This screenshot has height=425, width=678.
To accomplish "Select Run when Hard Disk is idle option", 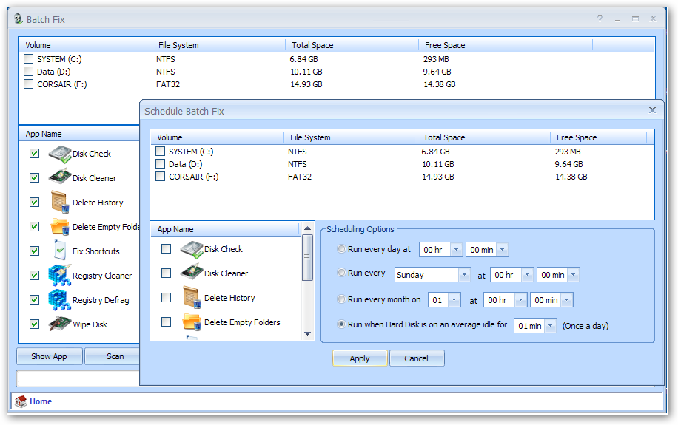I will 341,324.
